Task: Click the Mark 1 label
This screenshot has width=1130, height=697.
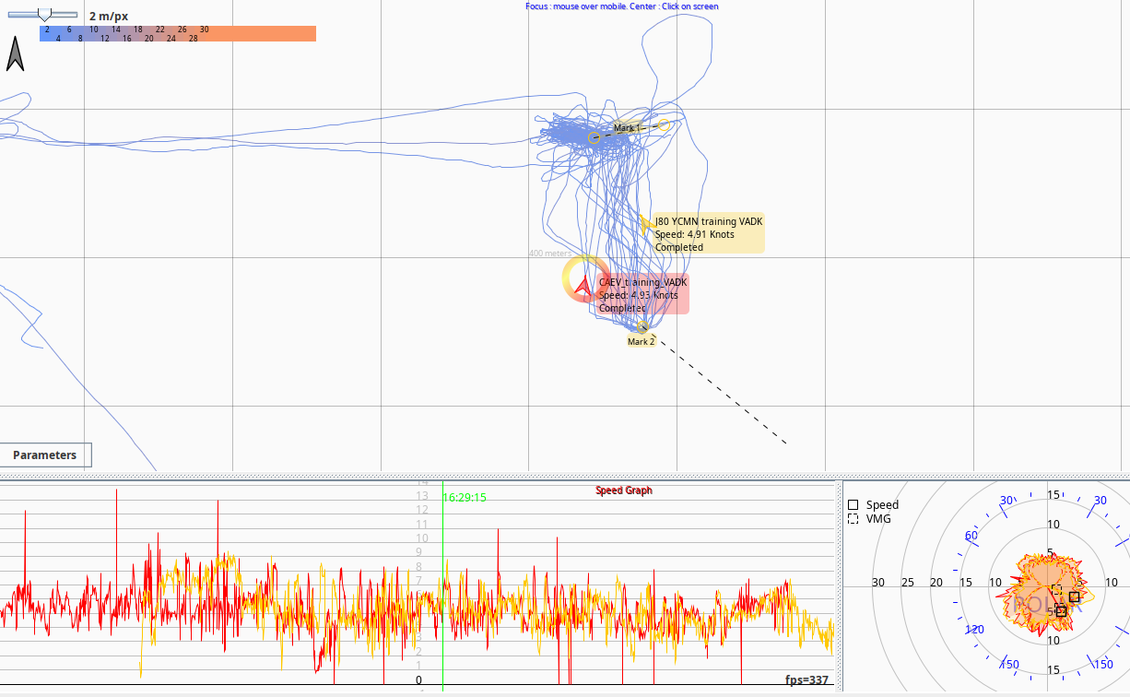Action: pos(627,128)
